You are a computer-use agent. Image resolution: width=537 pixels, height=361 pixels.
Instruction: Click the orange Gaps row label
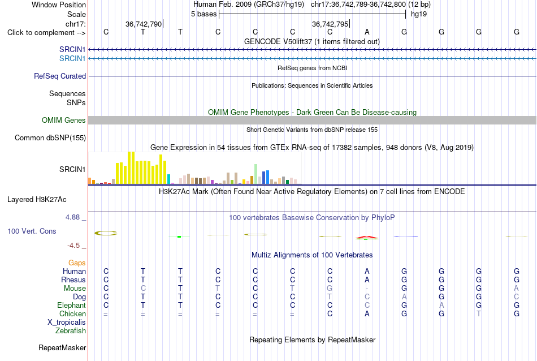click(77, 263)
